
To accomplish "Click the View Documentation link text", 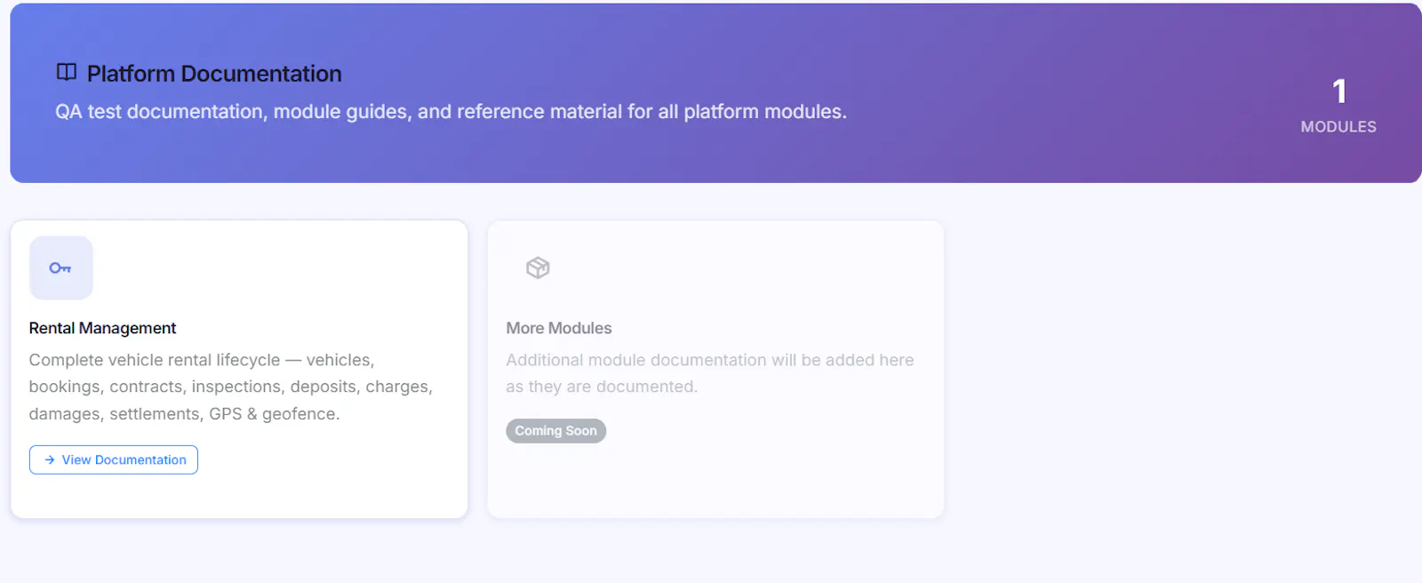I will pos(124,459).
